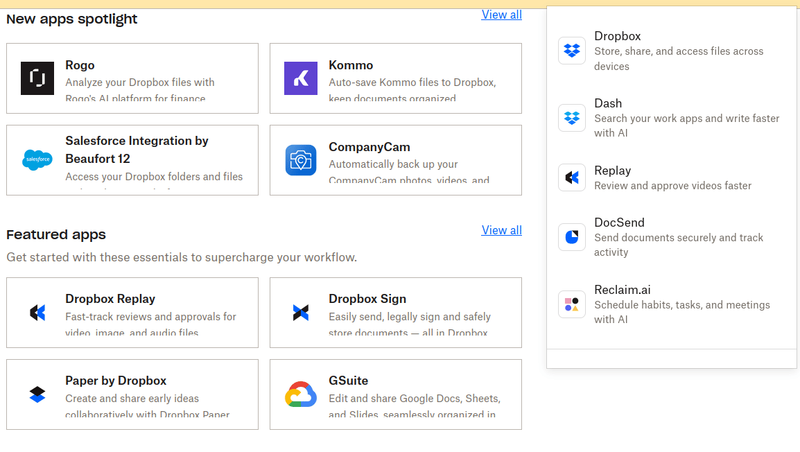Image resolution: width=800 pixels, height=452 pixels.
Task: Click the Replay icon in products menu
Action: click(571, 177)
